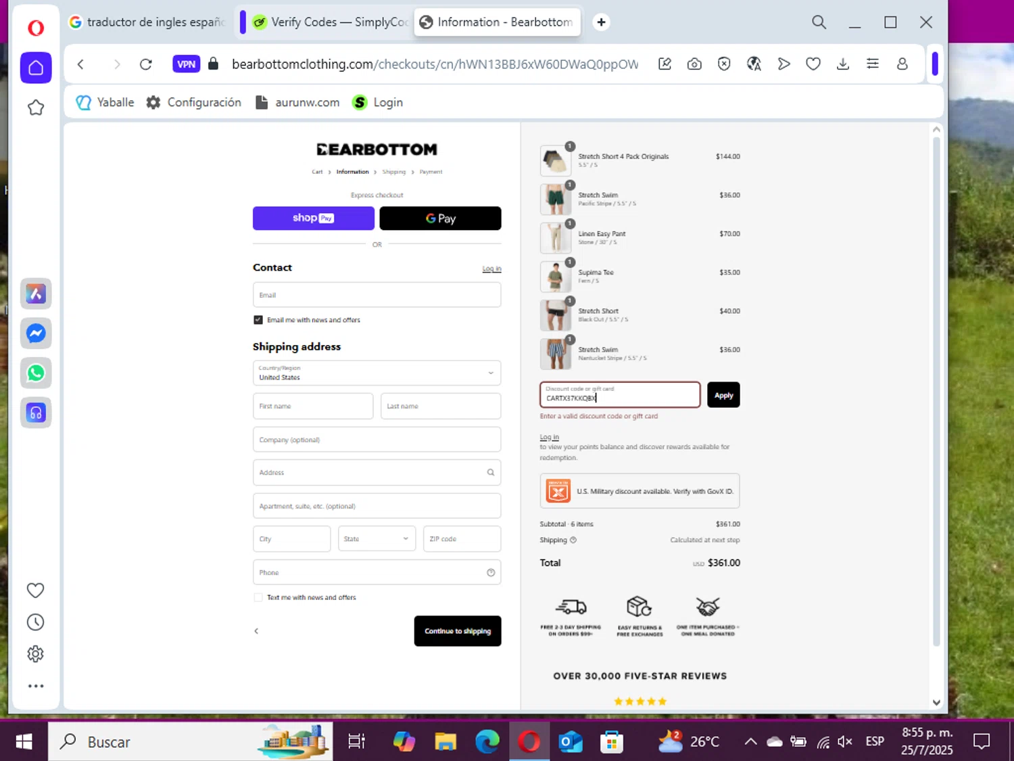Reload the current page

[x=145, y=64]
